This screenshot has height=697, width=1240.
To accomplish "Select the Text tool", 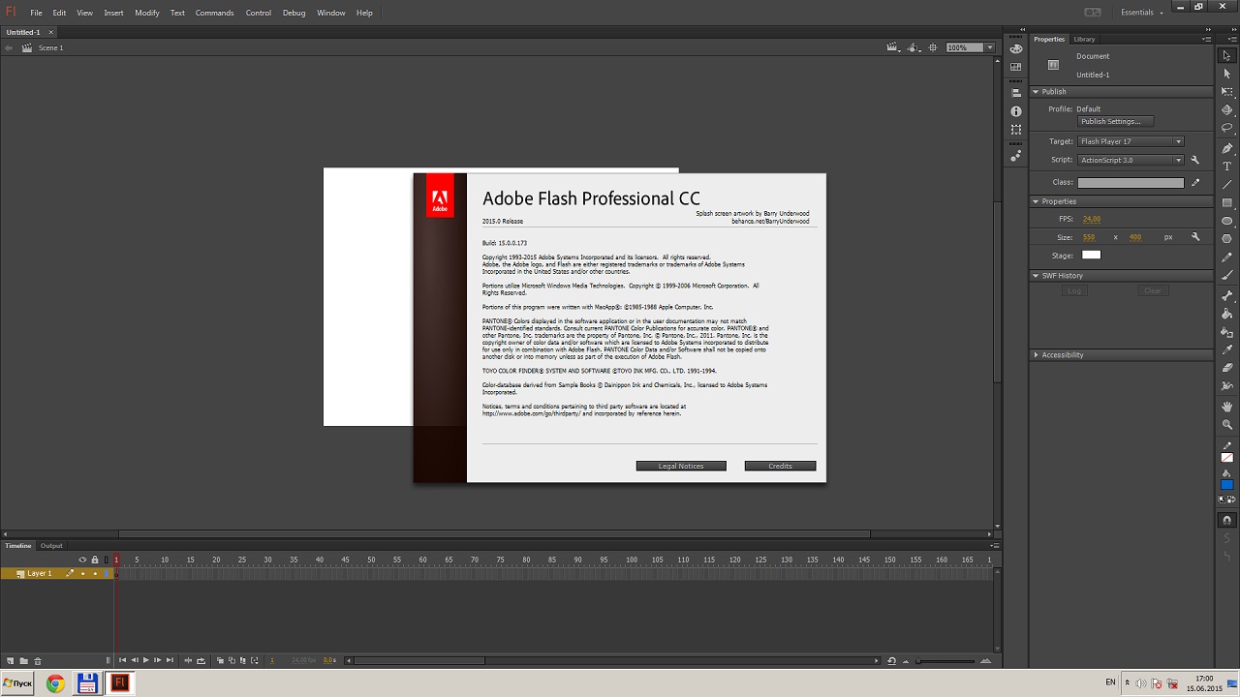I will click(1227, 167).
